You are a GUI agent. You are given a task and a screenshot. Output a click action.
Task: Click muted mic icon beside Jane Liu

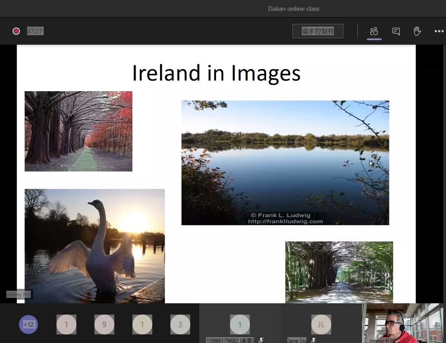pyautogui.click(x=313, y=340)
